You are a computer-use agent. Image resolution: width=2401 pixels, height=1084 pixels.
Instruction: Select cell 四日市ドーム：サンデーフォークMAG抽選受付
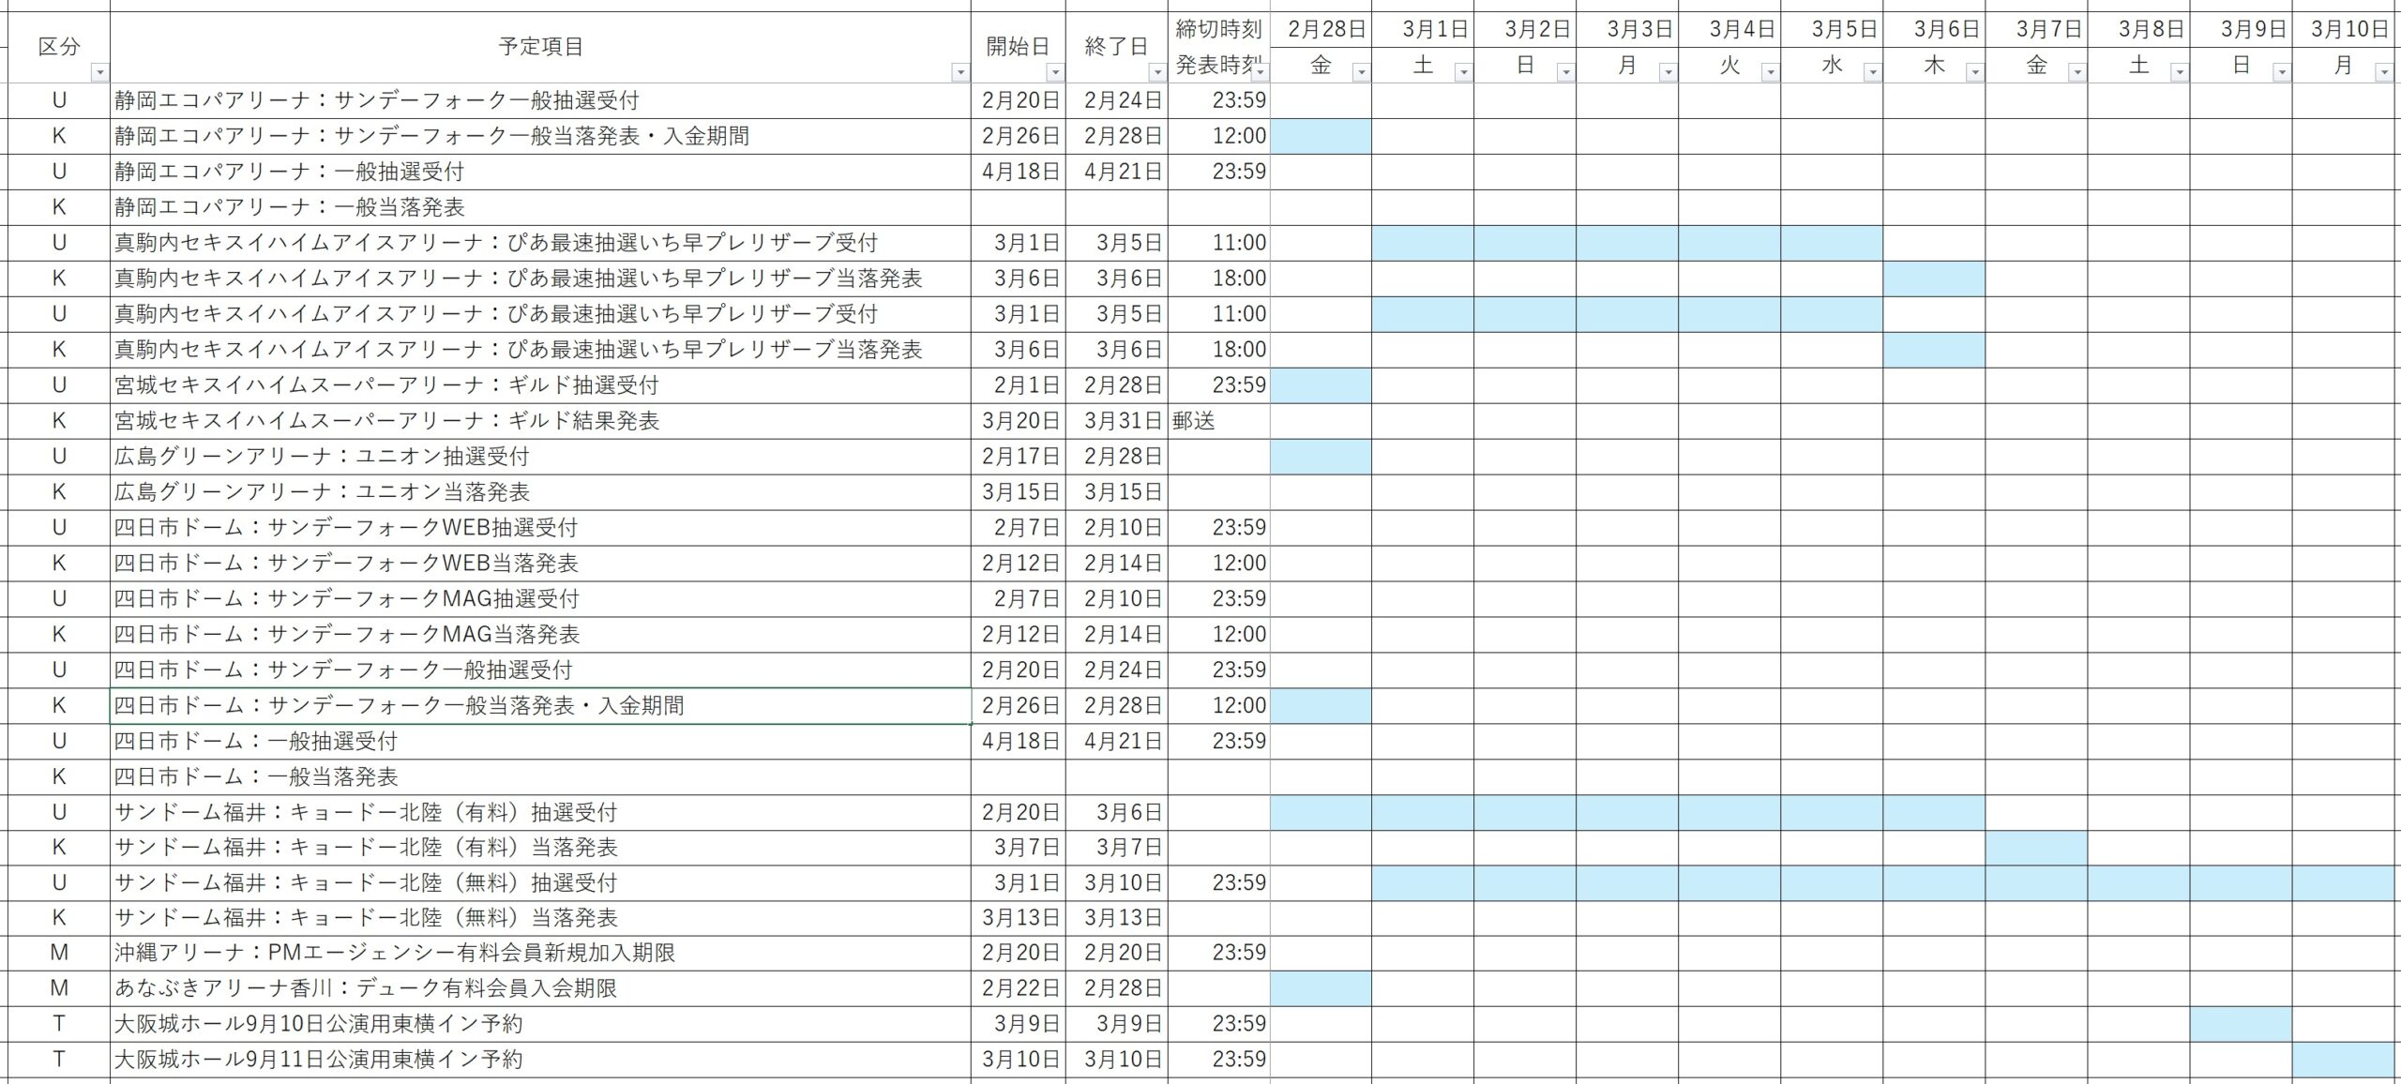click(x=540, y=599)
